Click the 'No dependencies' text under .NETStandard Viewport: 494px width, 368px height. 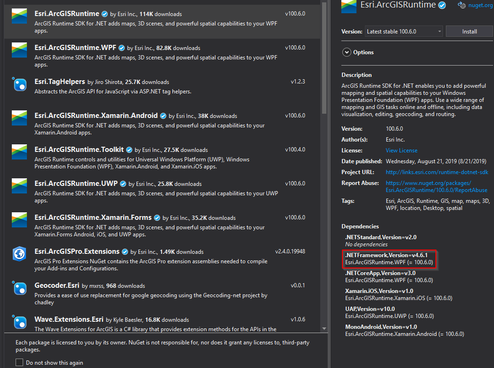click(366, 244)
